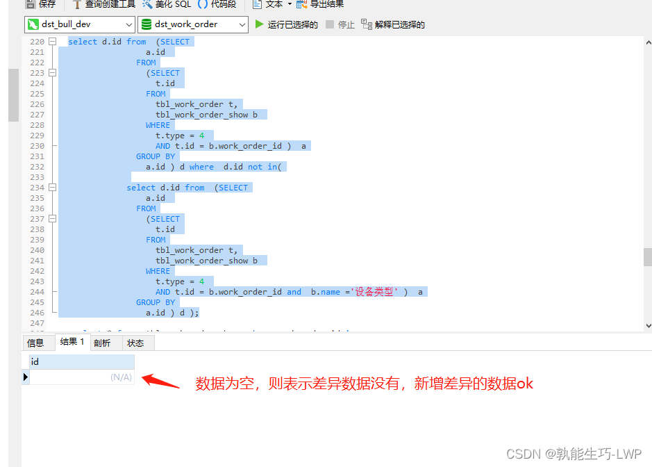The image size is (652, 467).
Task: Click the id column header
Action: (x=82, y=361)
